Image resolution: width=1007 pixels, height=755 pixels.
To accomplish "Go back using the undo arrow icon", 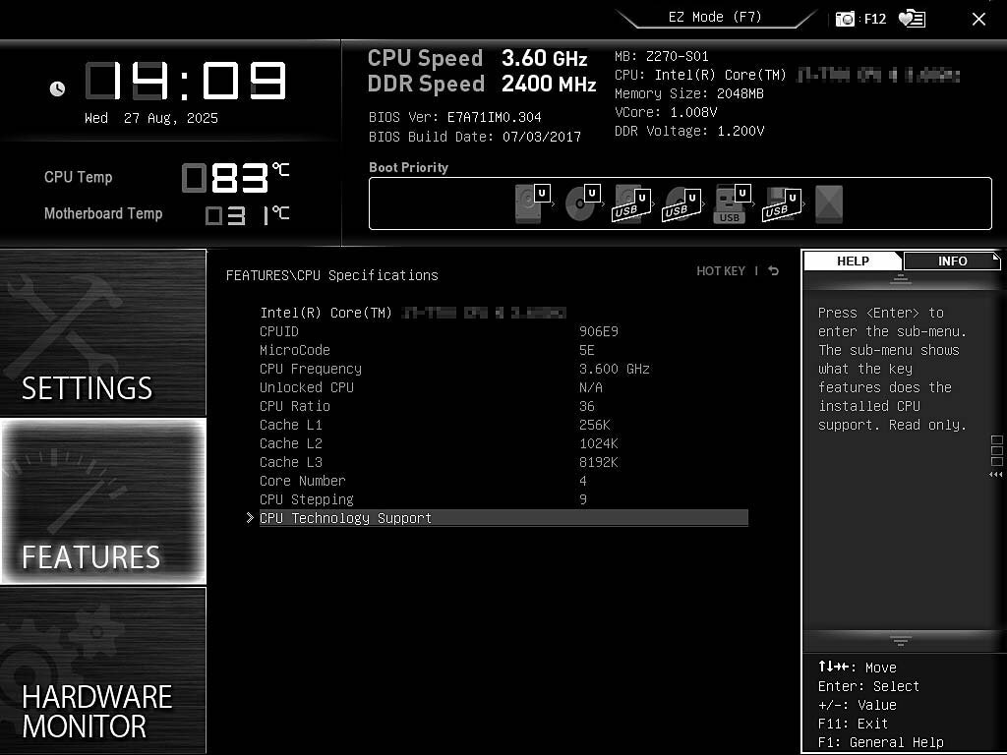I will coord(774,270).
